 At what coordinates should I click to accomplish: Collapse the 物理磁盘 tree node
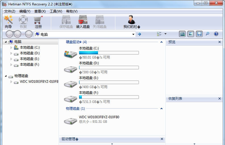6,76
